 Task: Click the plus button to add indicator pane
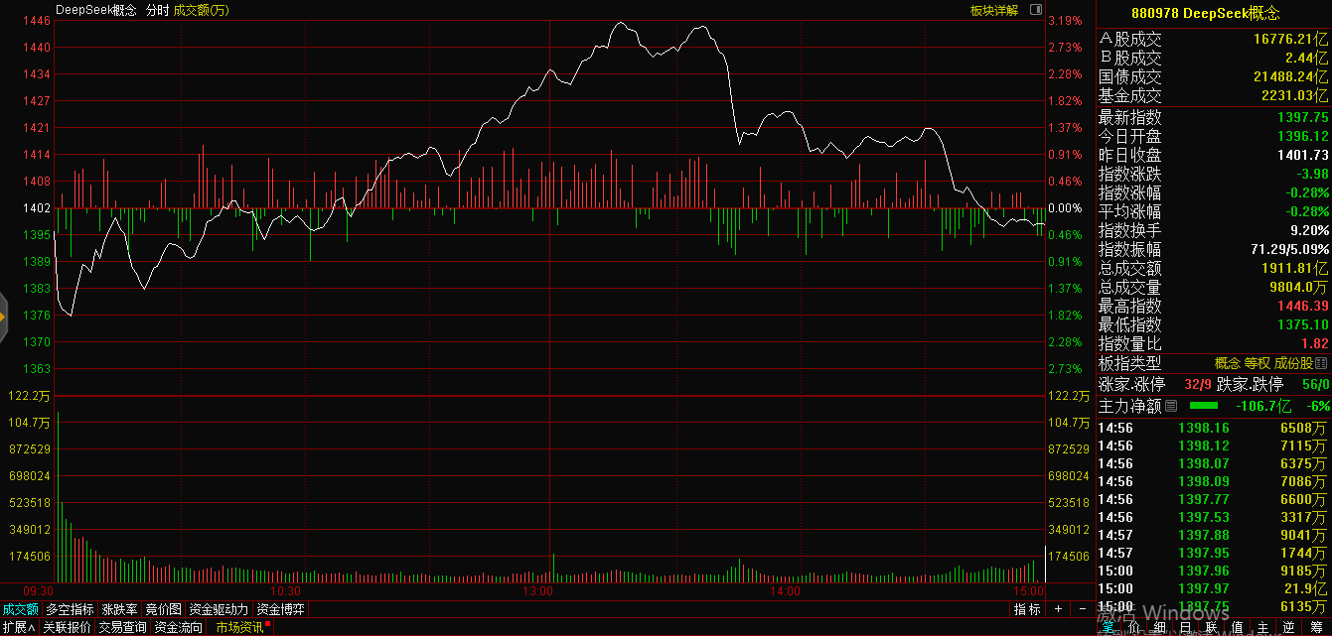point(1058,609)
